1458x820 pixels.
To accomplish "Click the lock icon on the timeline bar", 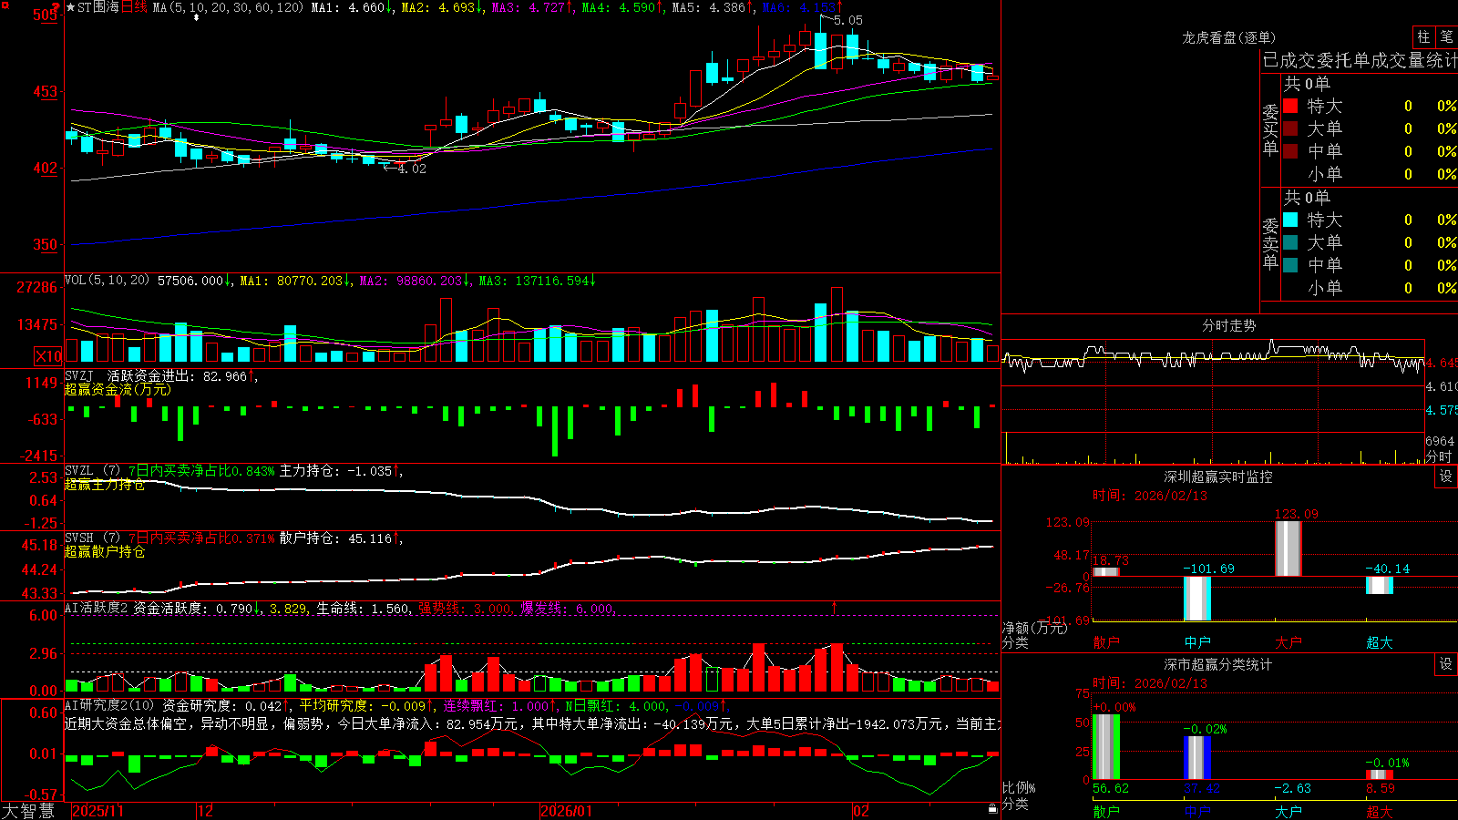I will 992,809.
